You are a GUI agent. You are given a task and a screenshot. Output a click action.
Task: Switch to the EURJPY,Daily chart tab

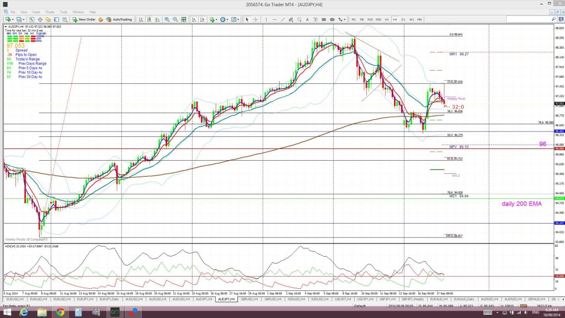pos(109,299)
